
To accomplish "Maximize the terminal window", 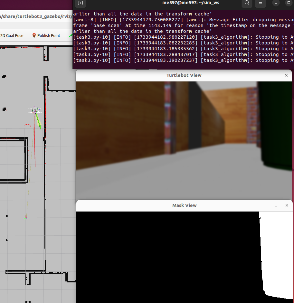I will pyautogui.click(x=289, y=3).
